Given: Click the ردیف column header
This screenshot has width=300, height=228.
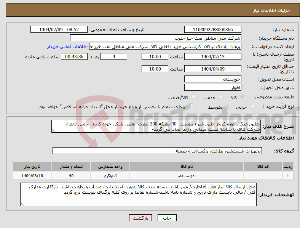Looking at the screenshot, I should pos(288,167).
